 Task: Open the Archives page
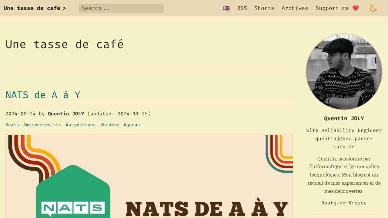295,8
